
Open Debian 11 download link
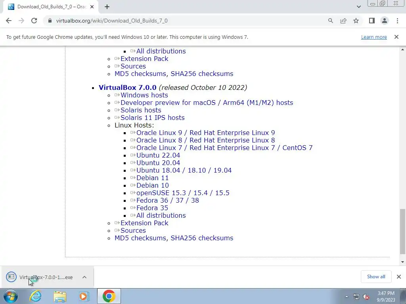[152, 178]
